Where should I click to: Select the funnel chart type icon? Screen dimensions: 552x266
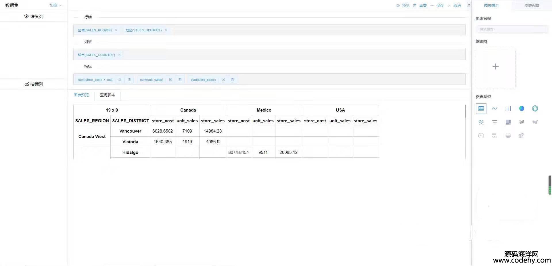click(x=494, y=122)
